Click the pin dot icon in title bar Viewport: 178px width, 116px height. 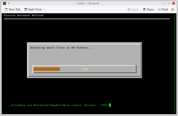coord(9,3)
